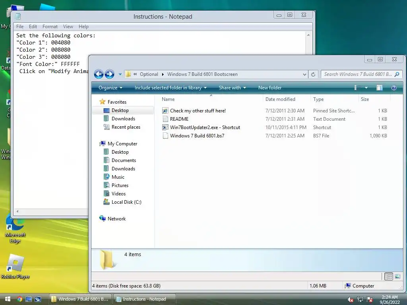The image size is (407, 305).
Task: Open Desktop under My Computer
Action: pyautogui.click(x=120, y=152)
